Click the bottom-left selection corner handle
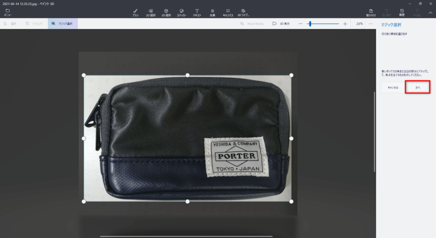This screenshot has width=436, height=238. (x=84, y=201)
